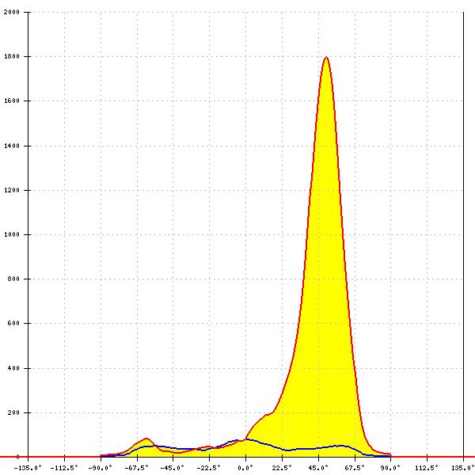
Task: Click the y-axis label 600
Action: 13,323
